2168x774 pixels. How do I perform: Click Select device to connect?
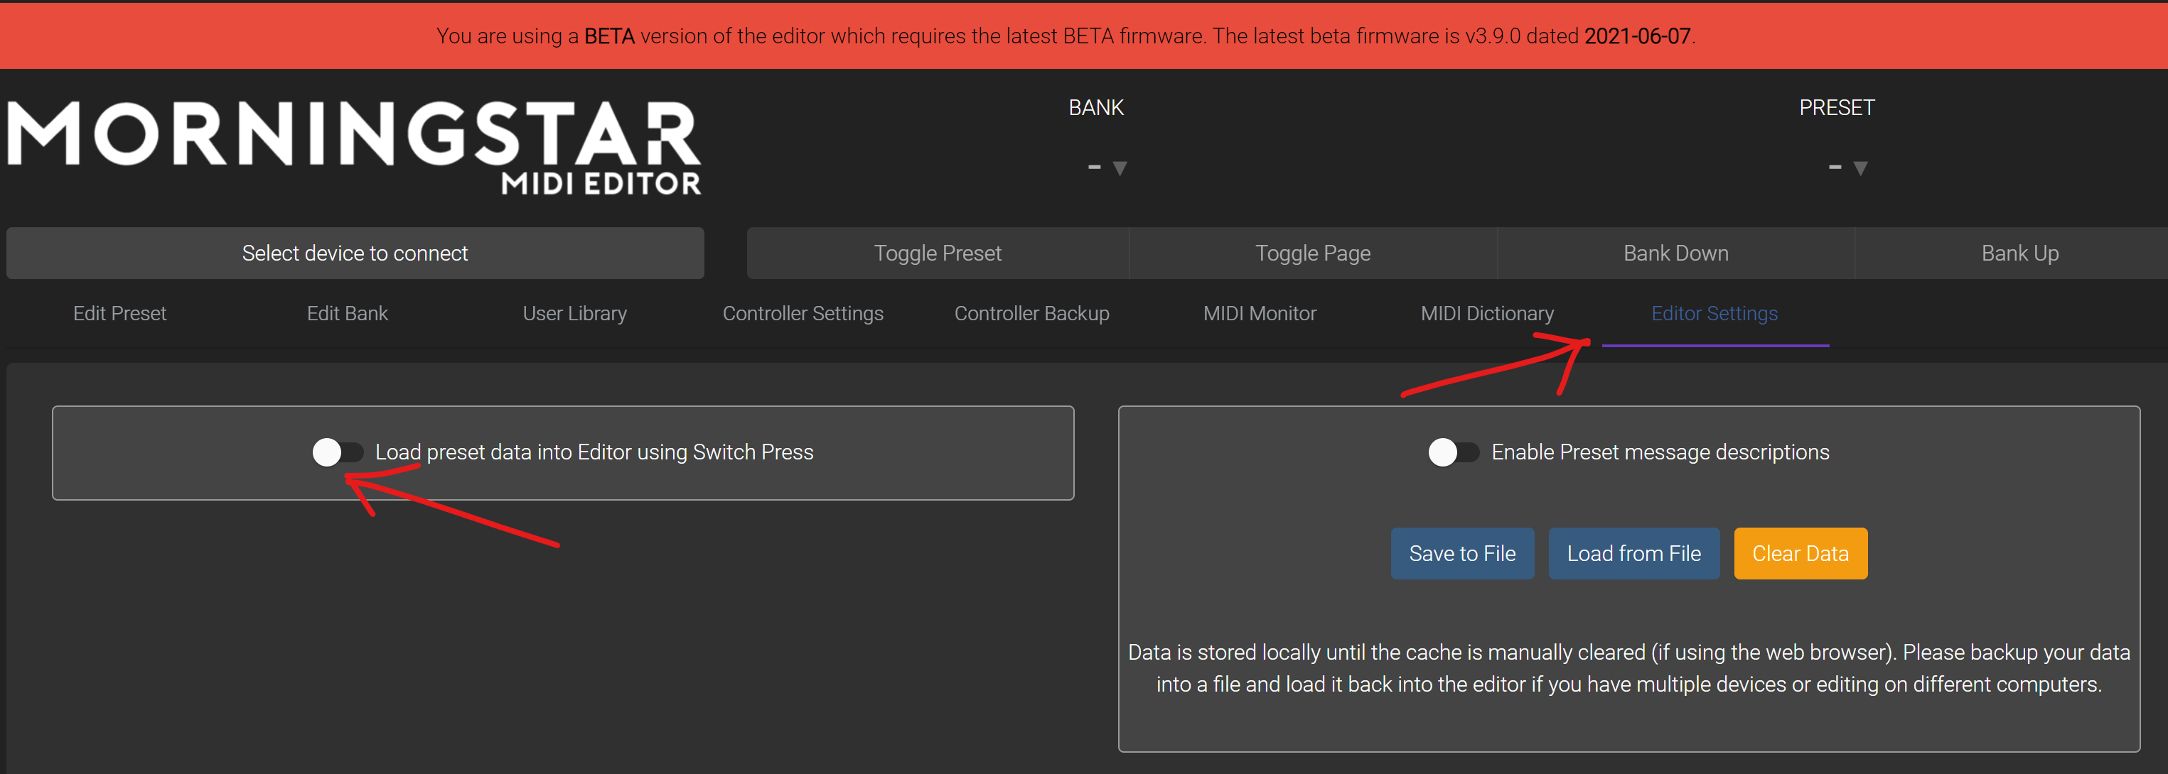click(x=354, y=253)
